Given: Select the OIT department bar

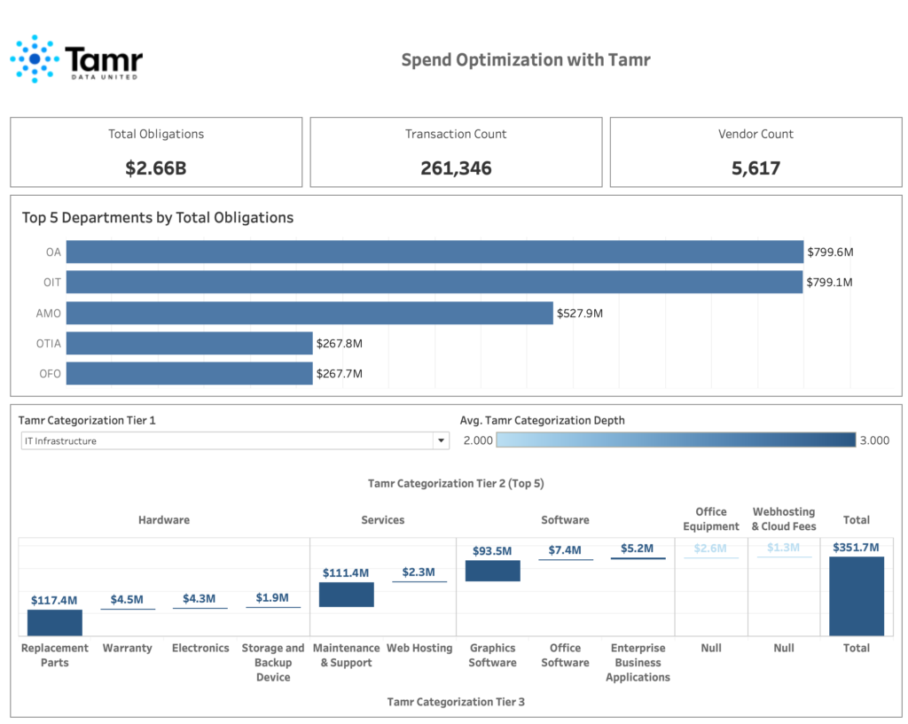Looking at the screenshot, I should tap(434, 282).
